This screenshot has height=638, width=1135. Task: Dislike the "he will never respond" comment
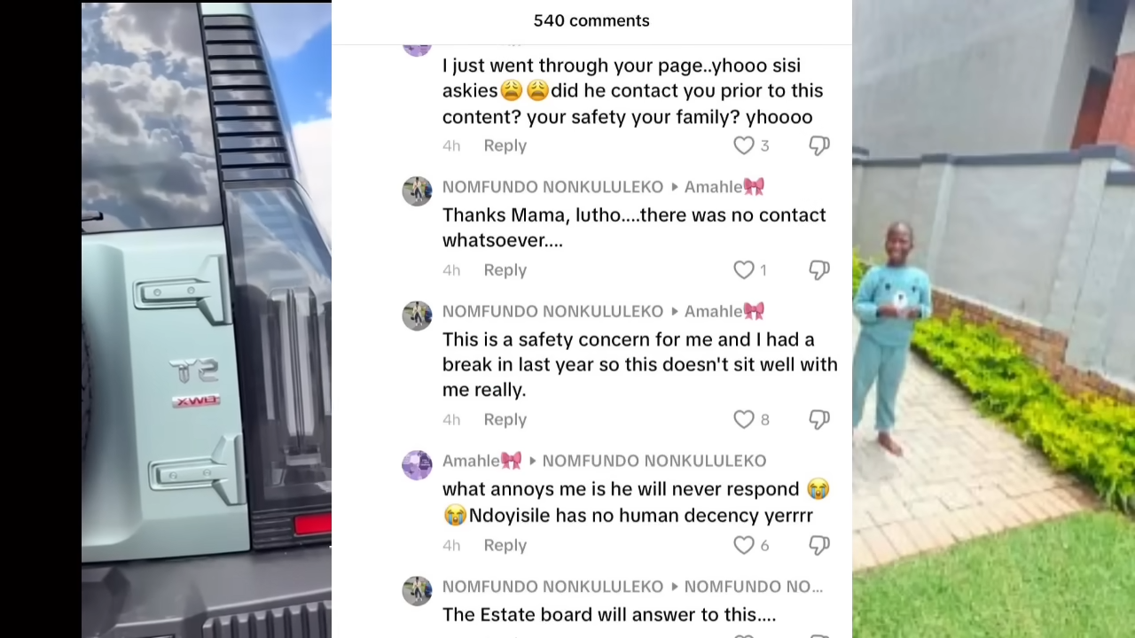click(x=819, y=545)
